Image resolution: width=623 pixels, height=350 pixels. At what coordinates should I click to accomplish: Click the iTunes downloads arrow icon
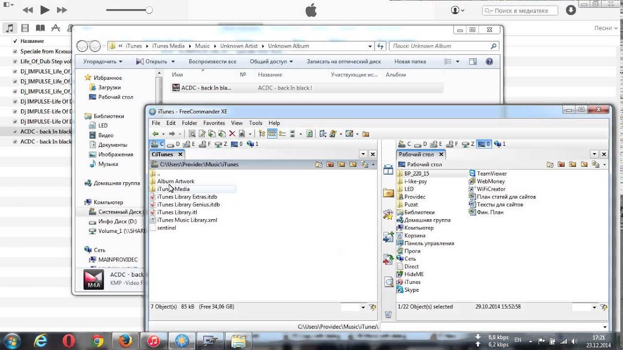point(571,10)
